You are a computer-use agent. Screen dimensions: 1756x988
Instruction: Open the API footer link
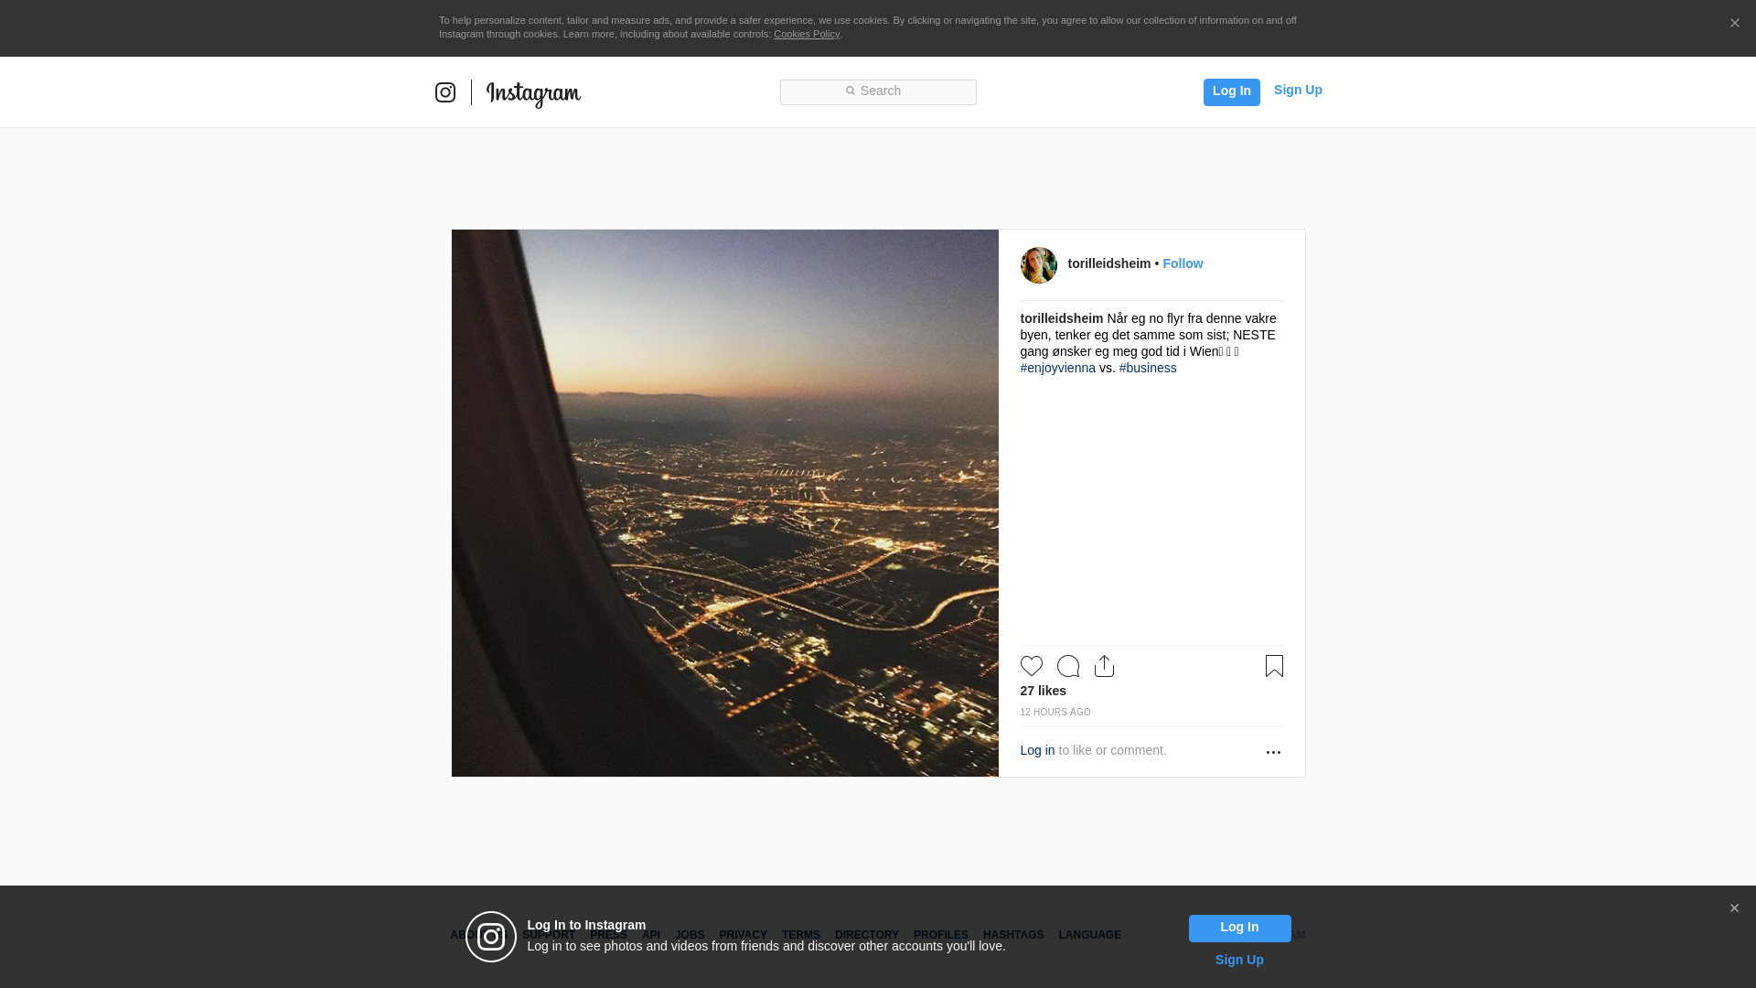pyautogui.click(x=651, y=935)
